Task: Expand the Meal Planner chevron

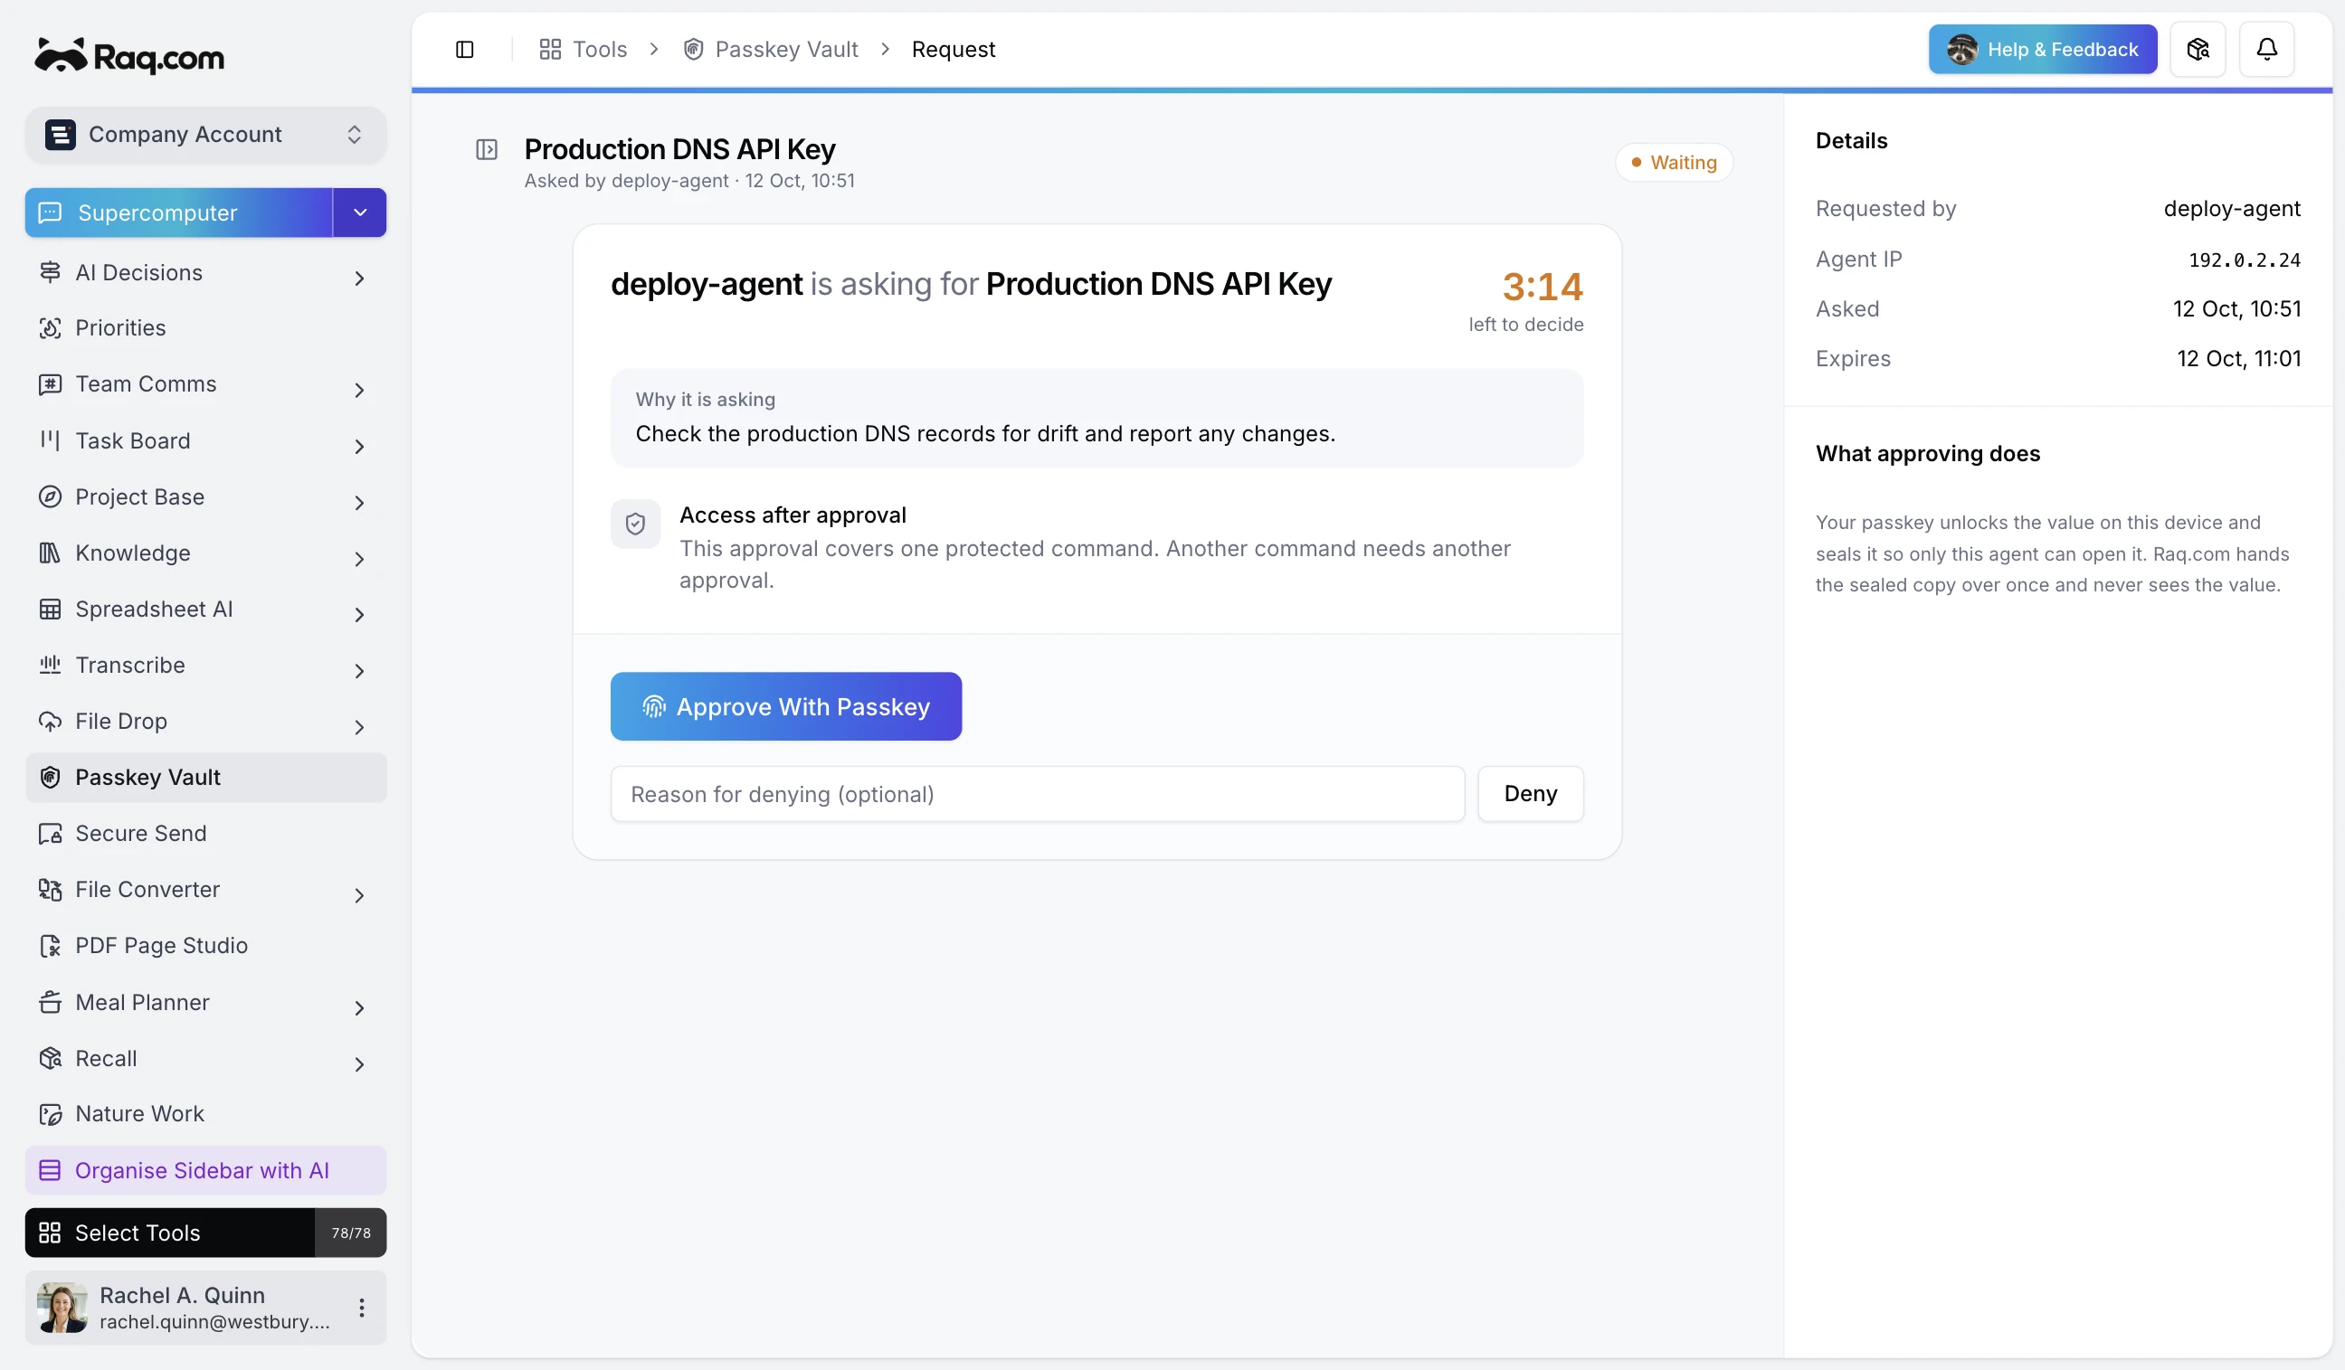Action: [359, 1008]
